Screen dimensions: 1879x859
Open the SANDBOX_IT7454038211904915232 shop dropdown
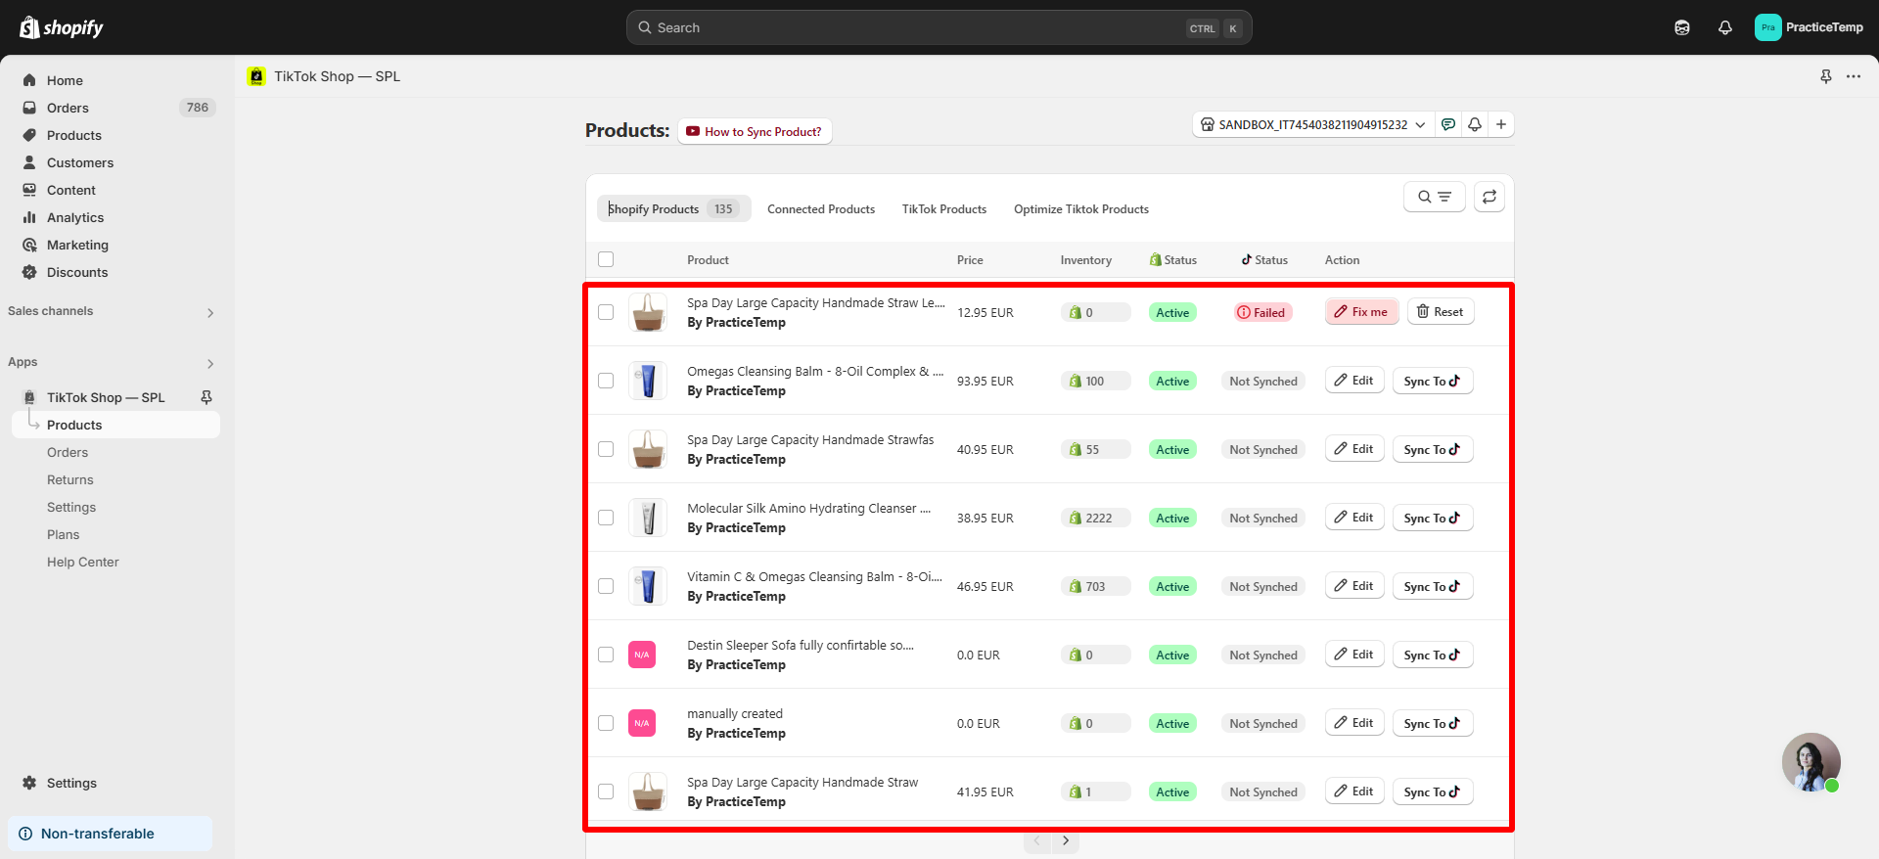(1313, 124)
